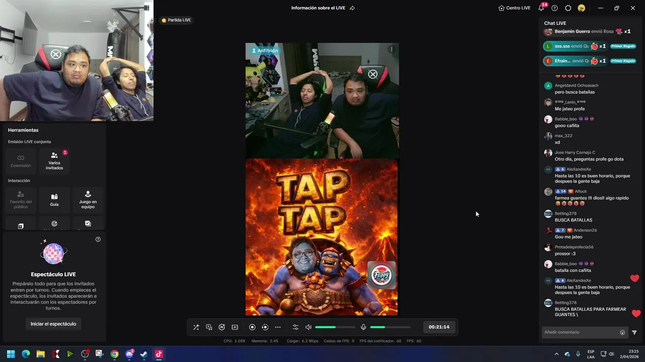
Task: Click the webcam preview thumbnail
Action: 77,61
